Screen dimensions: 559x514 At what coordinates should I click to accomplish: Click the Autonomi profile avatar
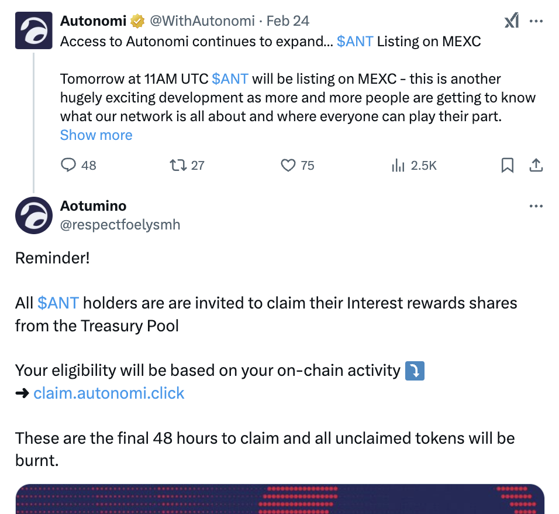click(33, 31)
